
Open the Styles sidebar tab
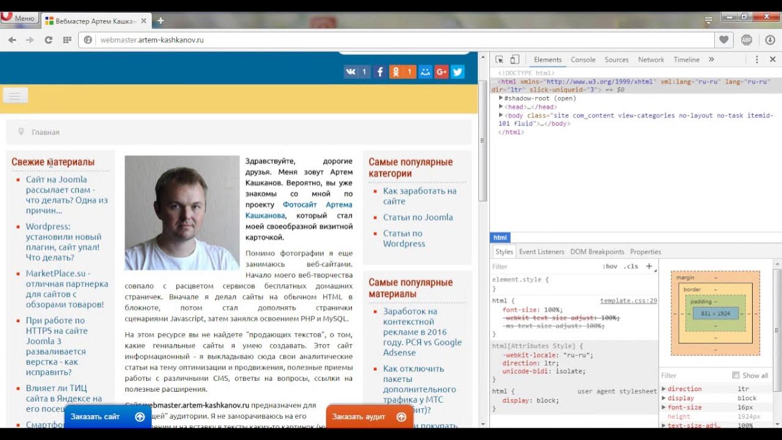click(504, 252)
